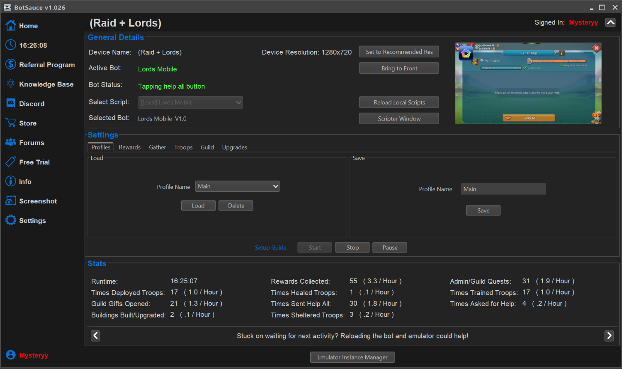Collapse header using the up-chevron icon
The image size is (622, 369).
[610, 22]
